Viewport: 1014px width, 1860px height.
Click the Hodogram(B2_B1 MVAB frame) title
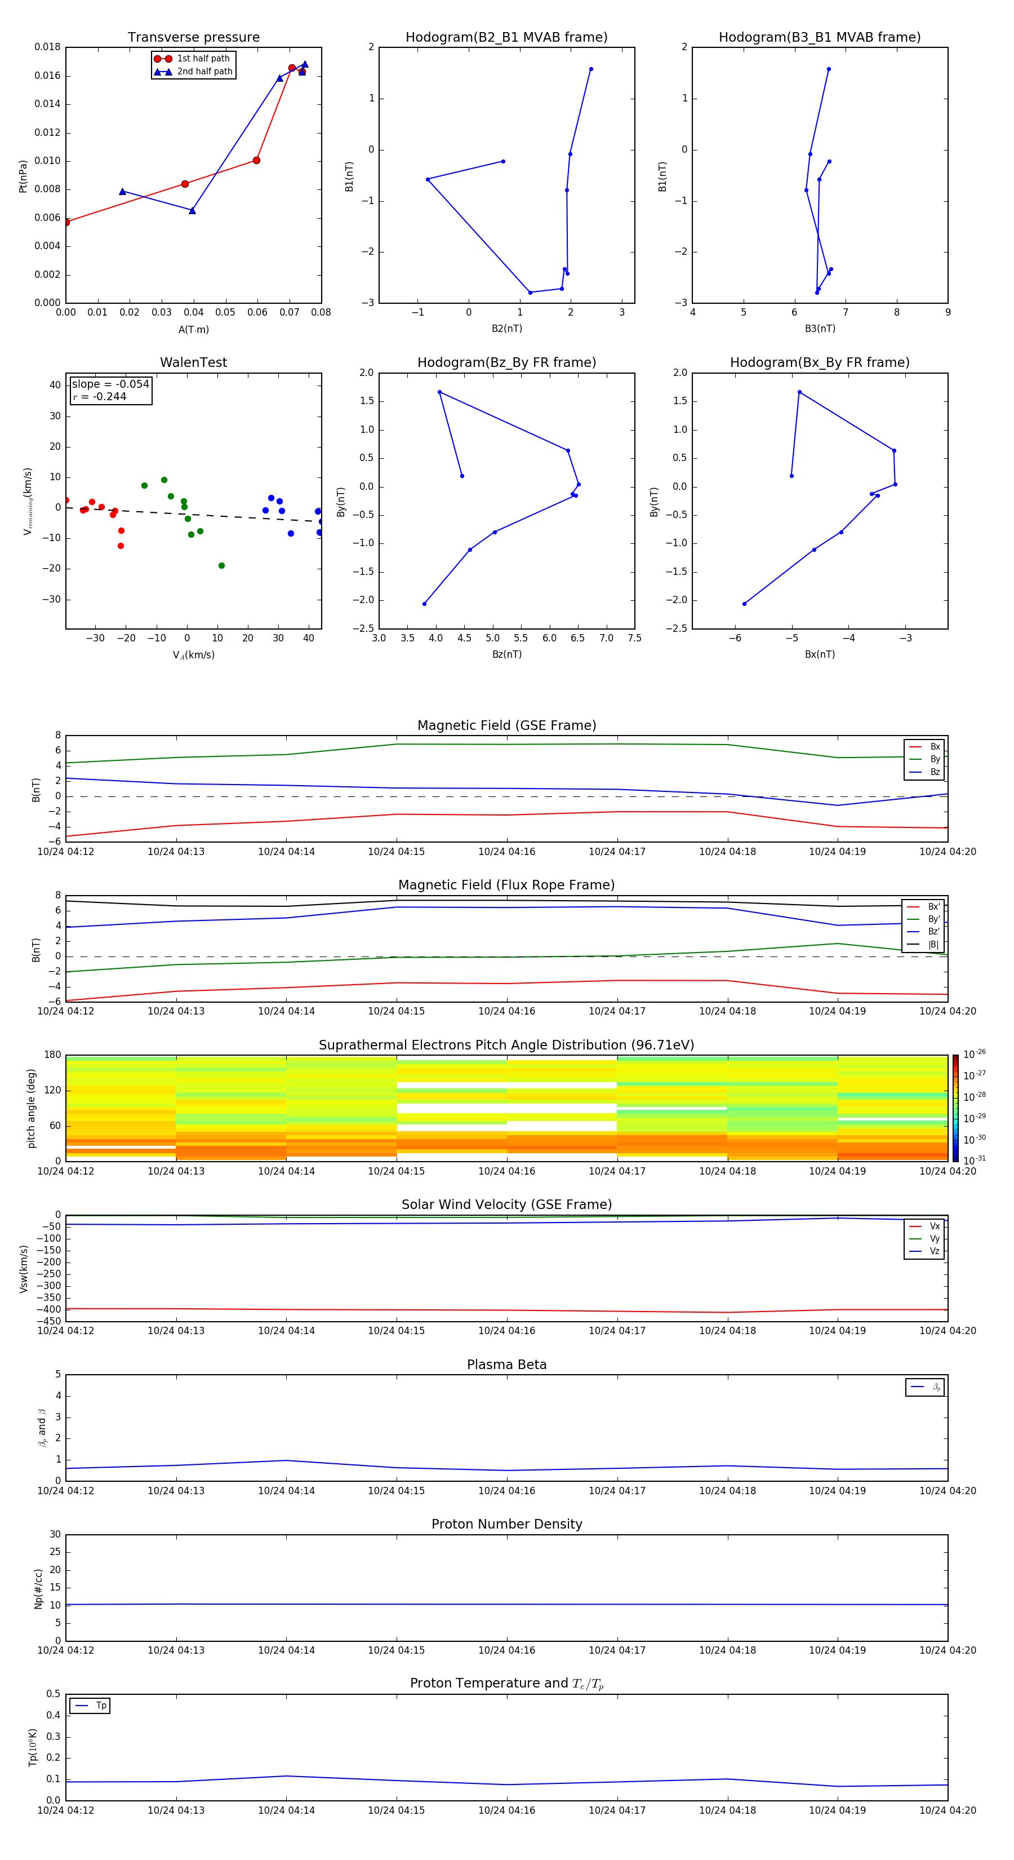click(x=506, y=38)
